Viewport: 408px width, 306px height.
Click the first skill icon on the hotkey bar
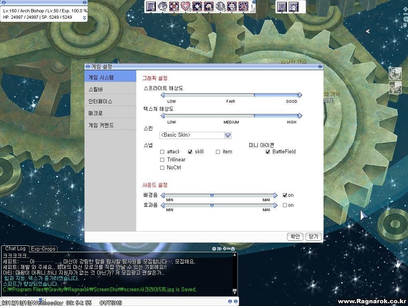pos(151,6)
